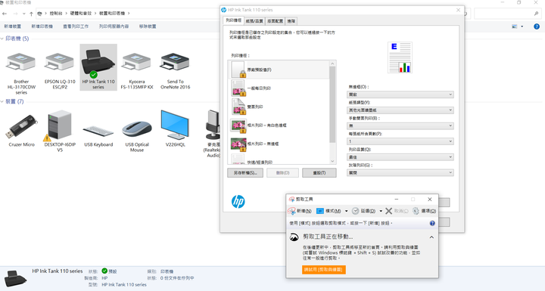This screenshot has height=291, width=545.
Task: Open help in Devices and Printers window
Action: (537, 26)
